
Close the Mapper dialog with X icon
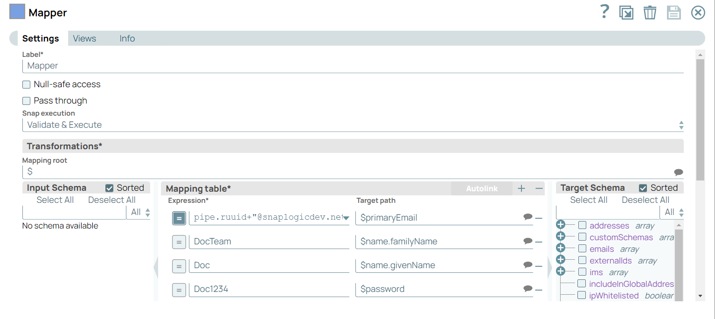698,13
